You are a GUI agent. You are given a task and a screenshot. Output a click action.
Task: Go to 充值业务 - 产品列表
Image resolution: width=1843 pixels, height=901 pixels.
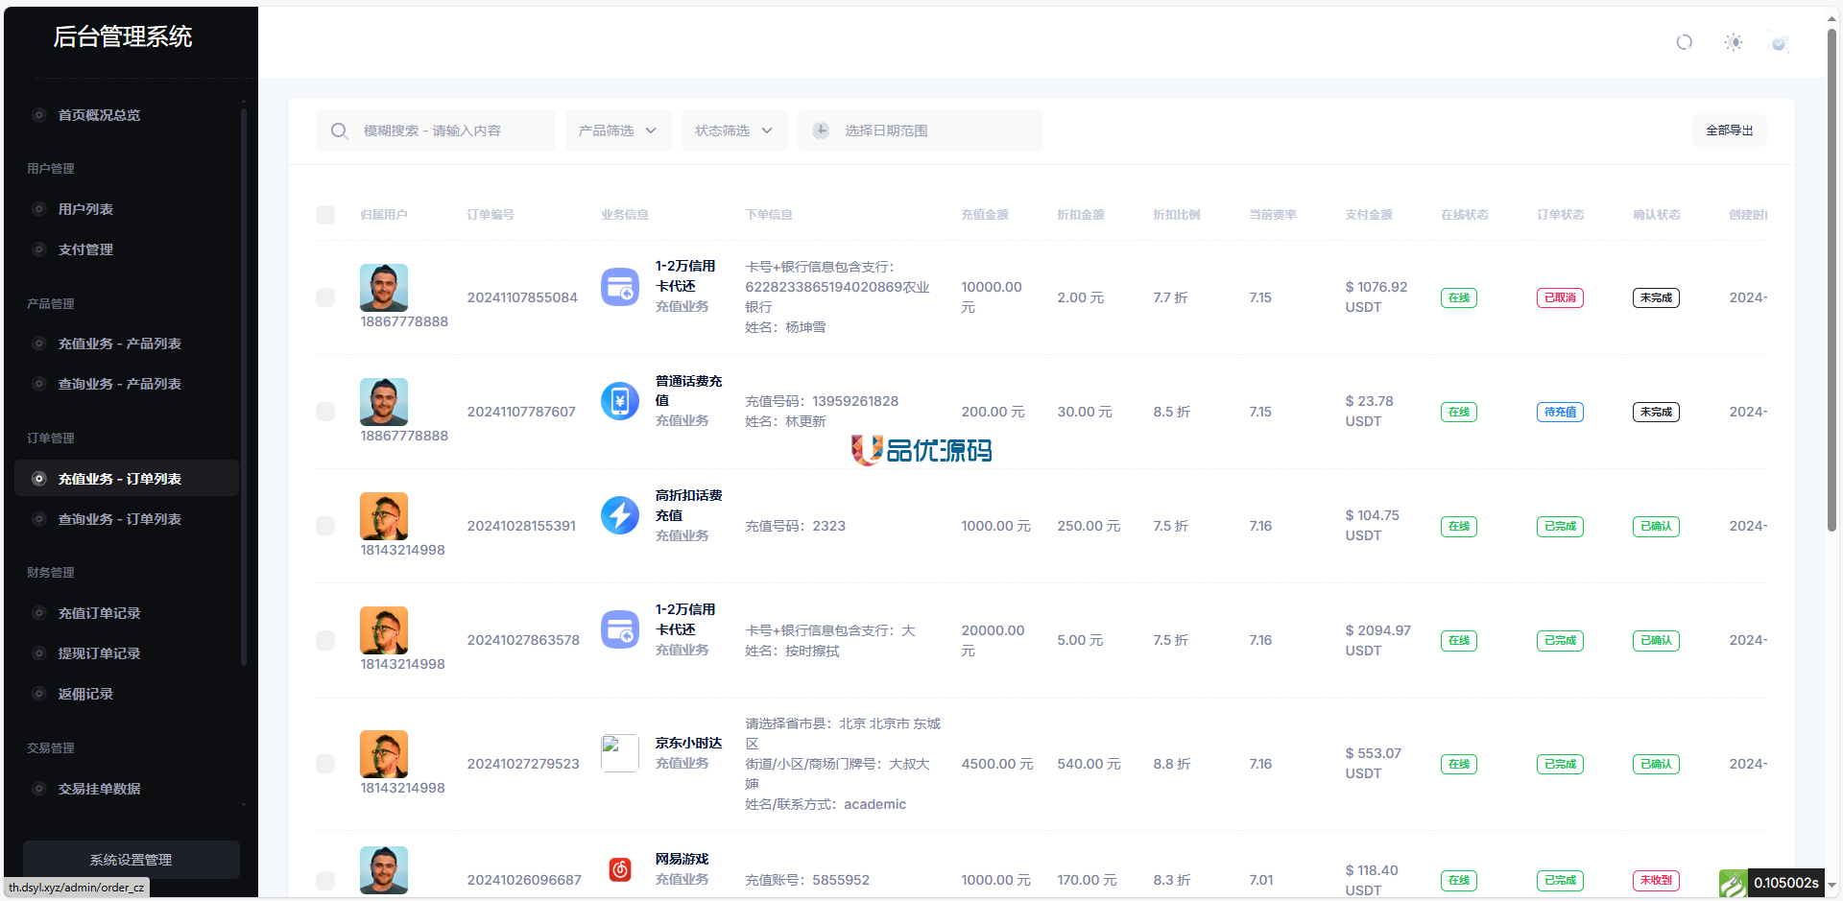pos(127,344)
